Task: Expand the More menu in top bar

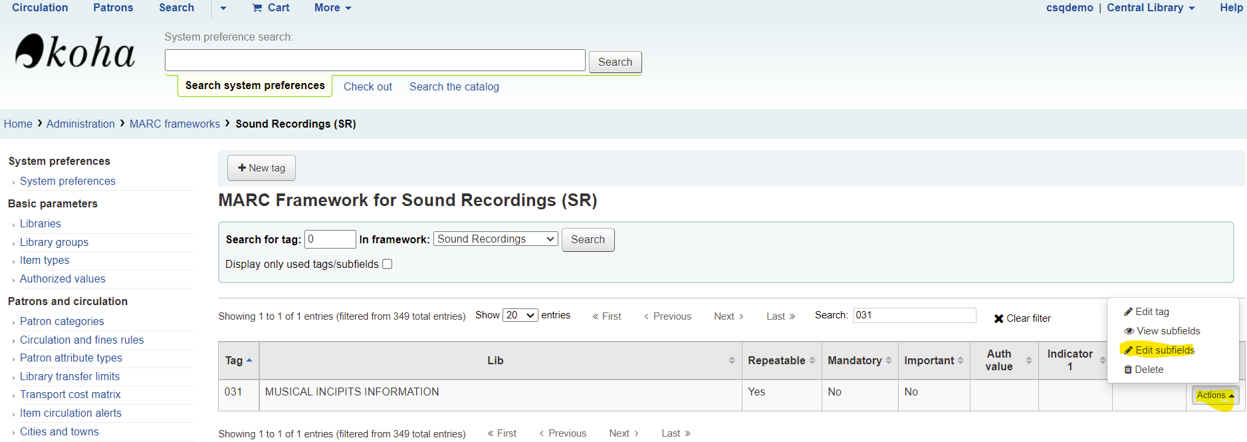Action: (333, 7)
